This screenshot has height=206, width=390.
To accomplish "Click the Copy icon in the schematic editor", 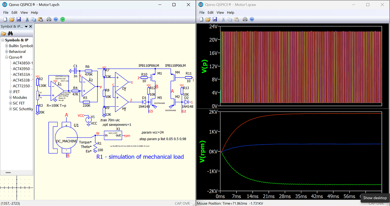I will pos(33,19).
